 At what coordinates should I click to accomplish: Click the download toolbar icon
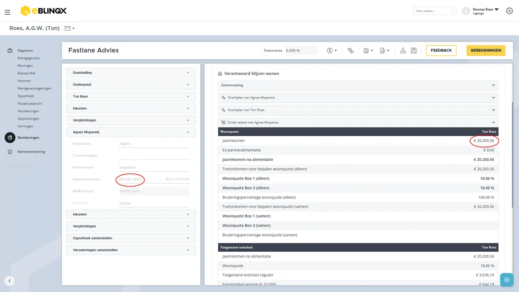403,51
